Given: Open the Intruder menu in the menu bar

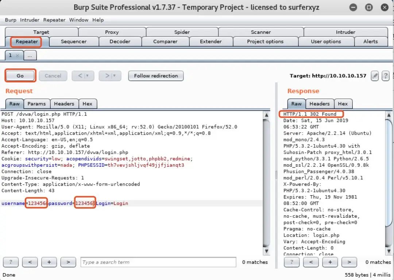Looking at the screenshot, I should coord(30,20).
